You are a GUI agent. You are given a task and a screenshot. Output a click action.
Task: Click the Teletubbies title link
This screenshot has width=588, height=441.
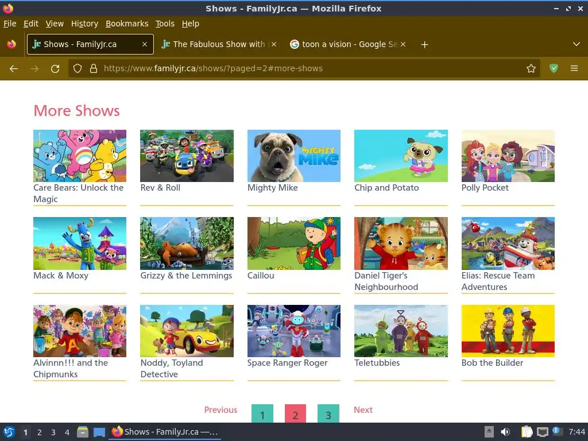coord(377,363)
